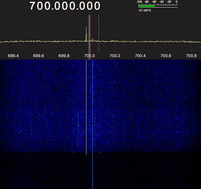This screenshot has height=189, width=201.
Task: Click the 699.4 frequency axis label
Action: pos(13,56)
